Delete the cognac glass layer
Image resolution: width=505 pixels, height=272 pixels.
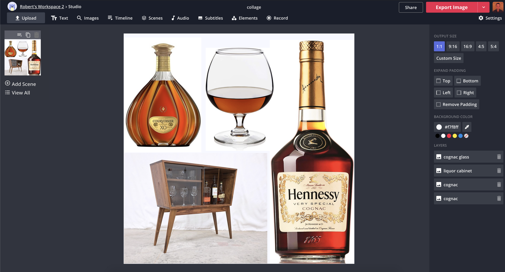[499, 157]
